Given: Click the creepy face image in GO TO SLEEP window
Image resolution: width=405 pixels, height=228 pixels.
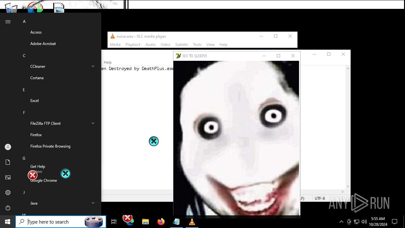Looking at the screenshot, I should [x=236, y=138].
